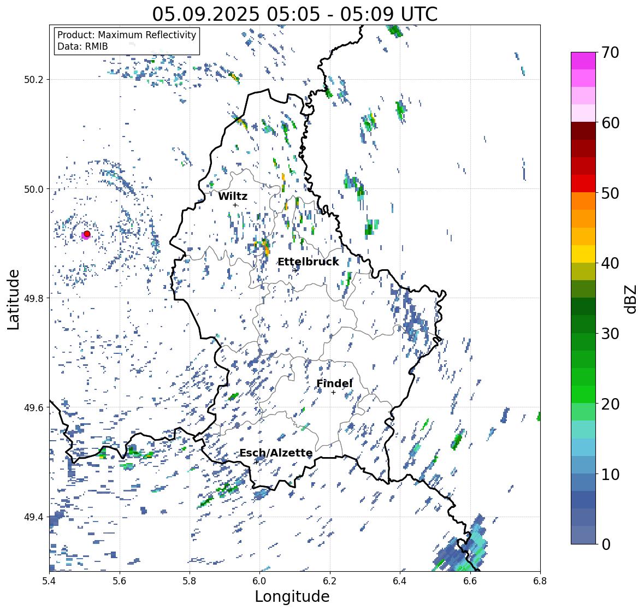Click the cross marker under Findel
644x610 pixels.
tap(334, 393)
